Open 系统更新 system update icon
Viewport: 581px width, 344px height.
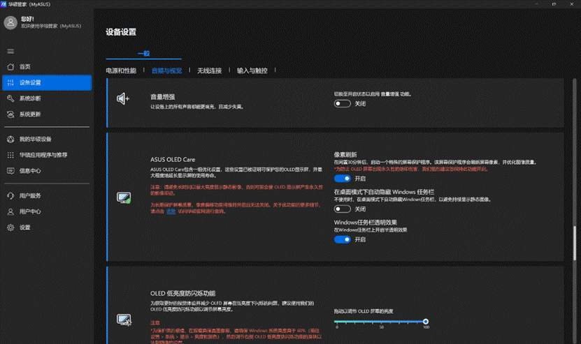pyautogui.click(x=10, y=114)
